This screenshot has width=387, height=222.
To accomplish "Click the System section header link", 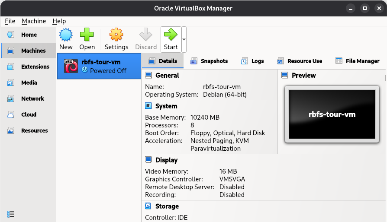I will click(166, 106).
